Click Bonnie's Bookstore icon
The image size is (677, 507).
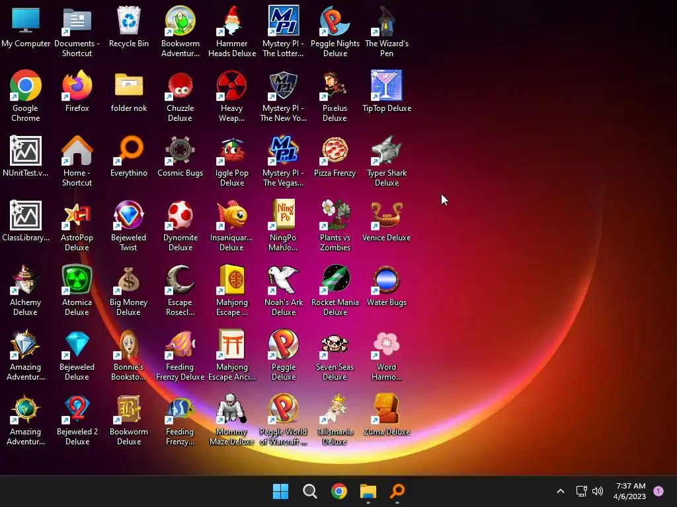(129, 345)
